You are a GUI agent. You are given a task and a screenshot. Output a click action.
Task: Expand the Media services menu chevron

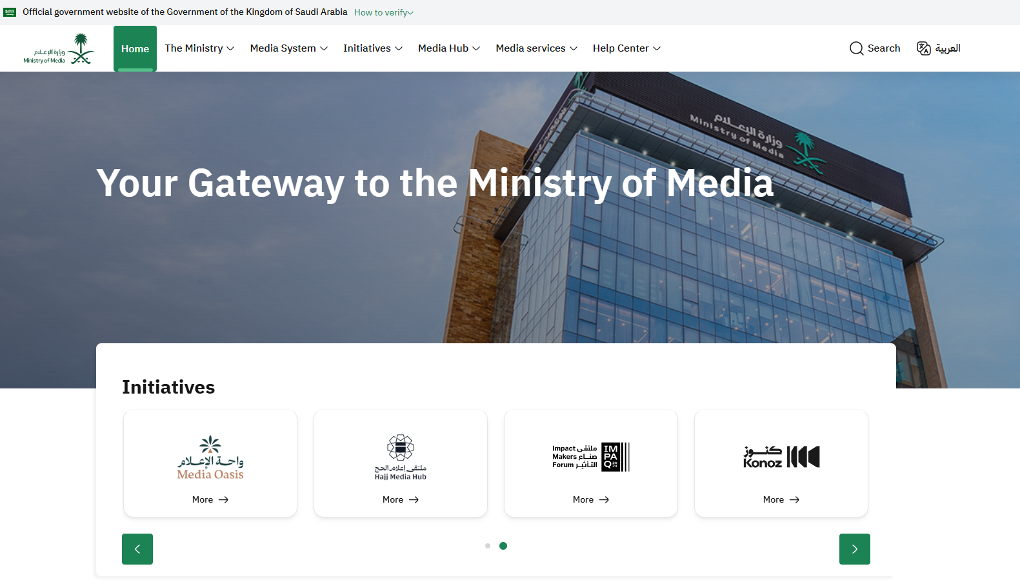pos(574,48)
